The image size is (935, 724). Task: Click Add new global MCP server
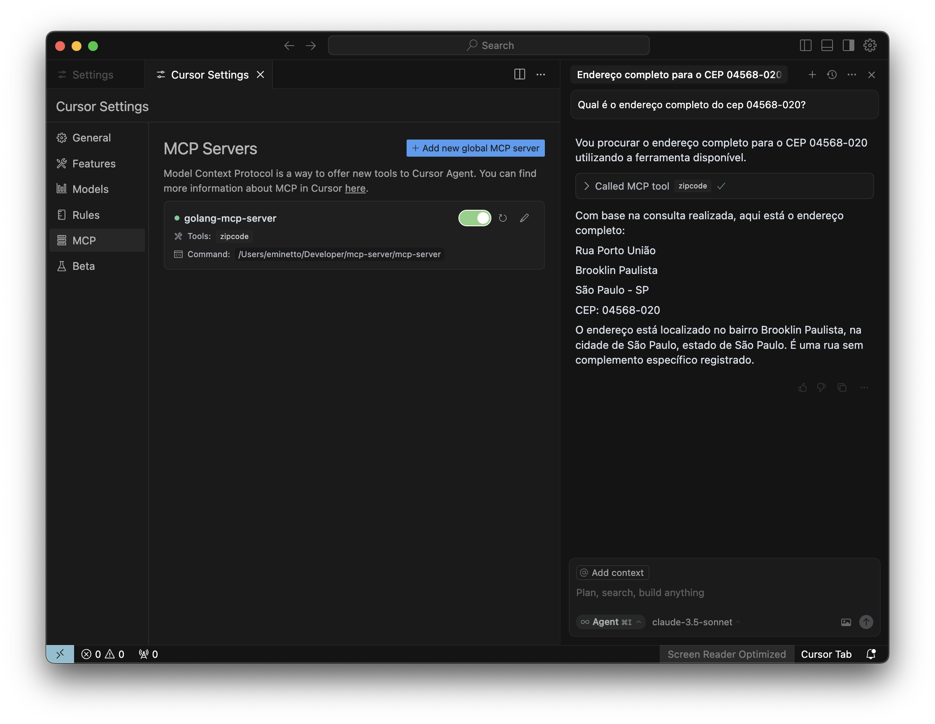475,148
